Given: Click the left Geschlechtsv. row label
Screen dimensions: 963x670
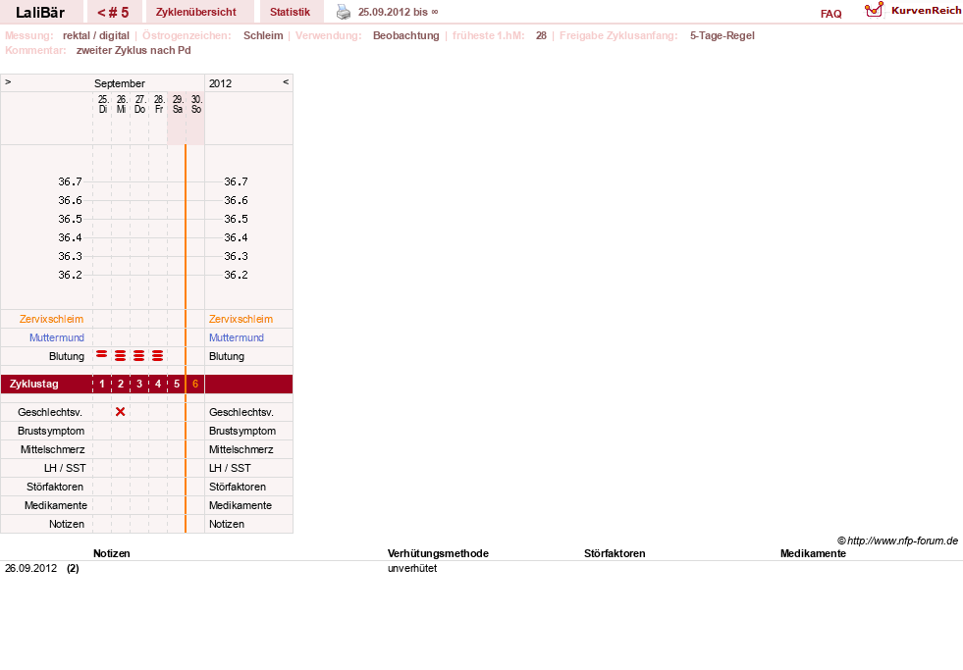Looking at the screenshot, I should pos(50,412).
